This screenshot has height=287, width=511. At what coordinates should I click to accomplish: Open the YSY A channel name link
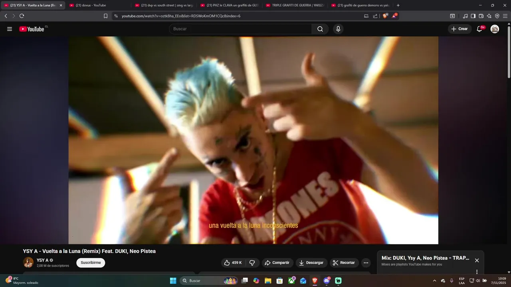tap(42, 260)
